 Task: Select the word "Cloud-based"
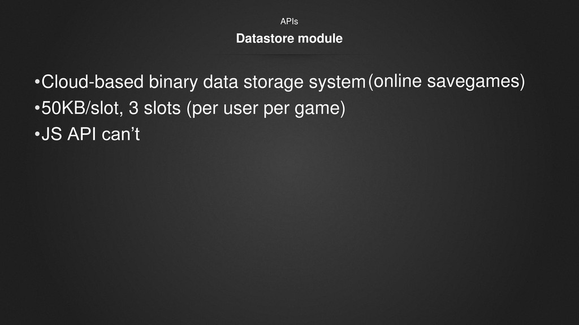[x=92, y=81]
